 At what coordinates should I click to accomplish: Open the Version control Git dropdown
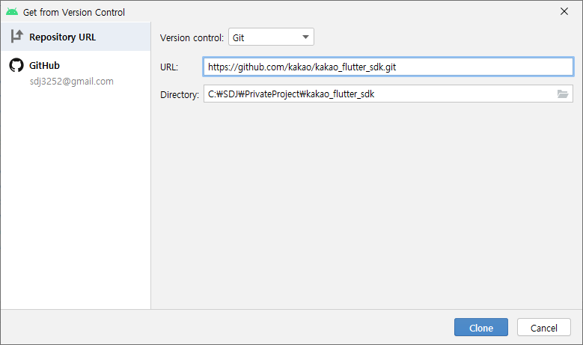[x=271, y=37]
